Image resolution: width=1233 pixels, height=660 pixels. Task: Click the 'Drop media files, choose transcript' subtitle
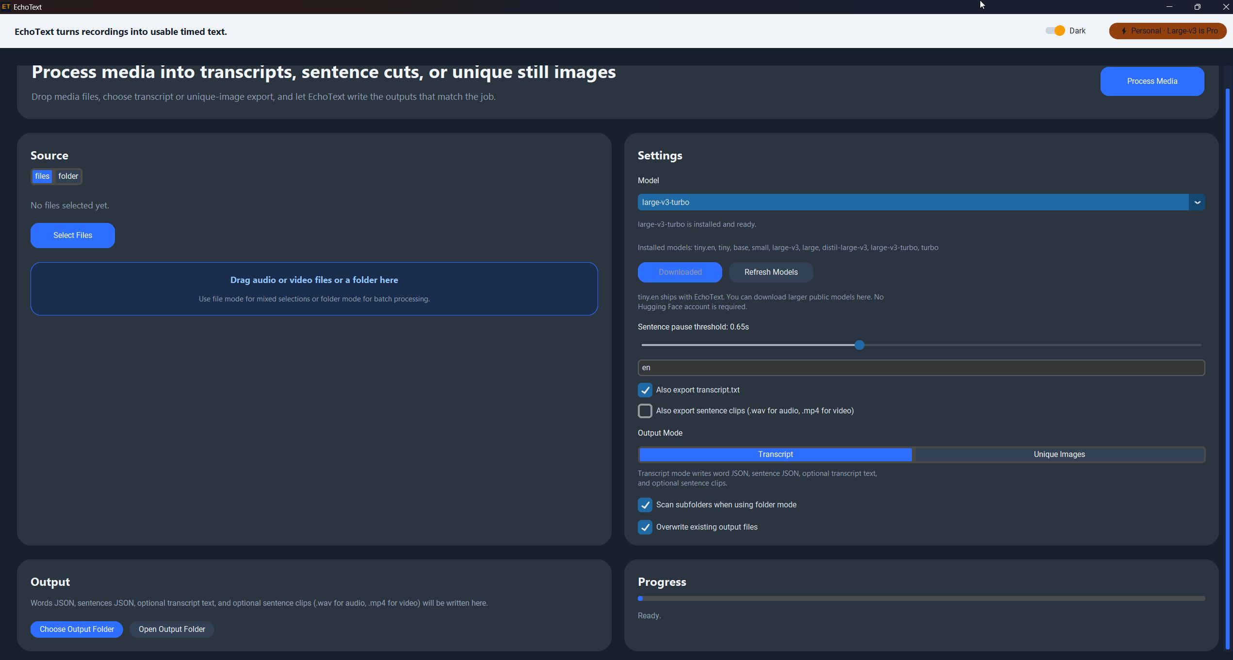pos(263,97)
